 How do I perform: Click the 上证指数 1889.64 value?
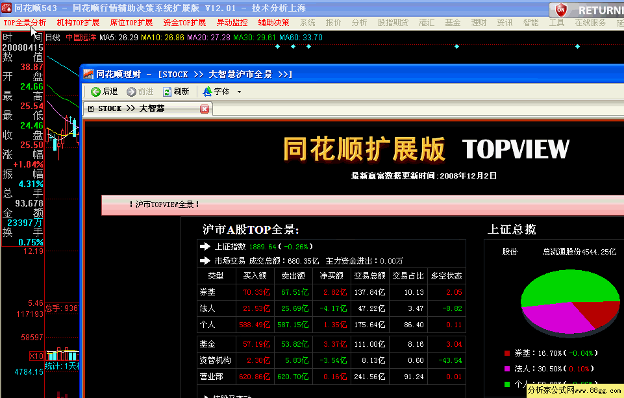(x=263, y=247)
